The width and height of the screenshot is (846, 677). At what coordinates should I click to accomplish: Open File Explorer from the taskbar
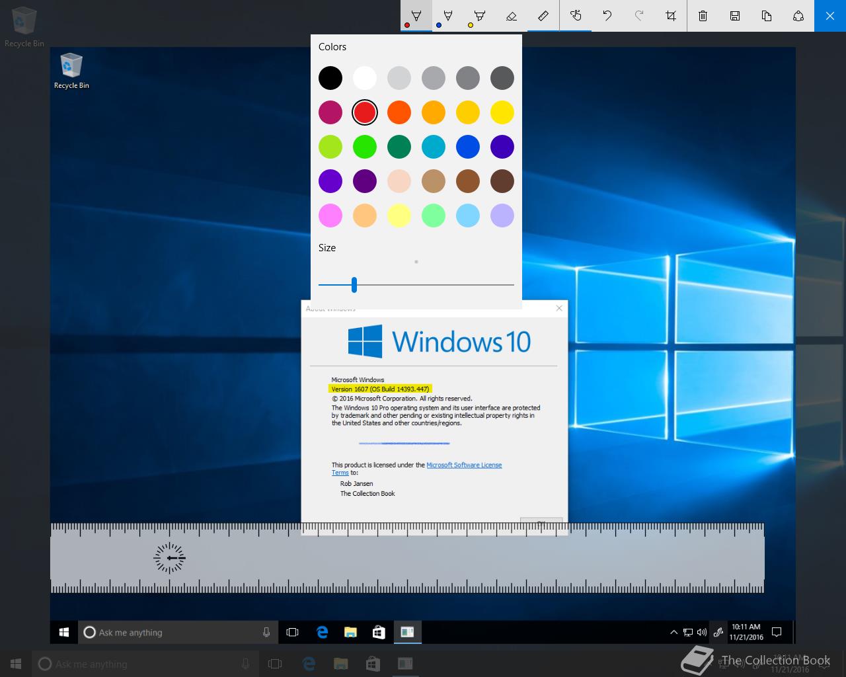[350, 633]
